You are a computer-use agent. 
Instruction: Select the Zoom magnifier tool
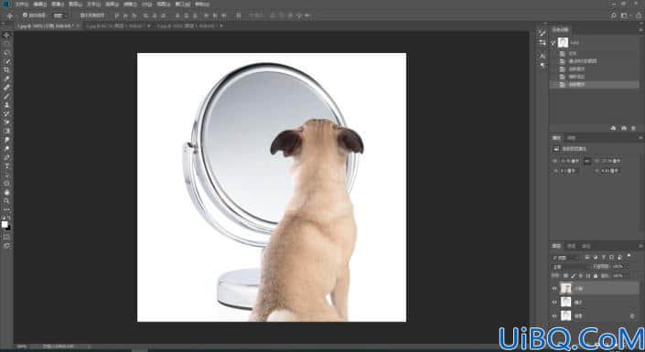6,200
